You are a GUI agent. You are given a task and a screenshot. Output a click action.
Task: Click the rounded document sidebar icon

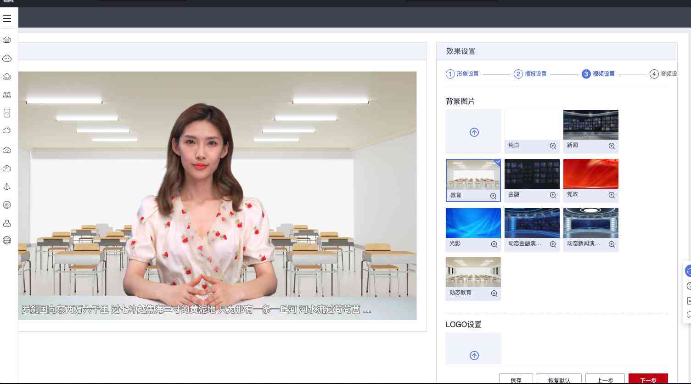(7, 113)
